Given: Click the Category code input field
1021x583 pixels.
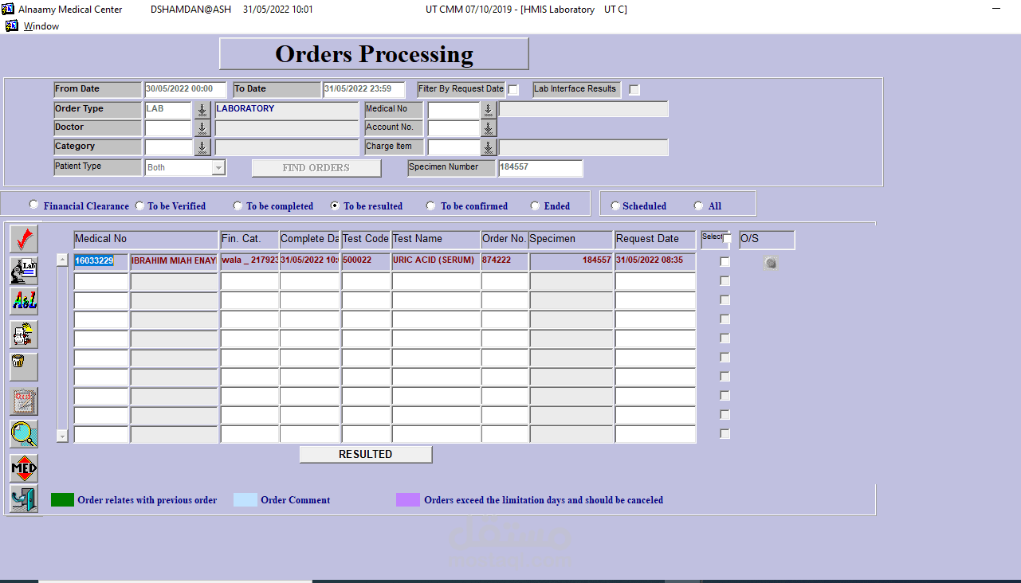Looking at the screenshot, I should click(168, 147).
